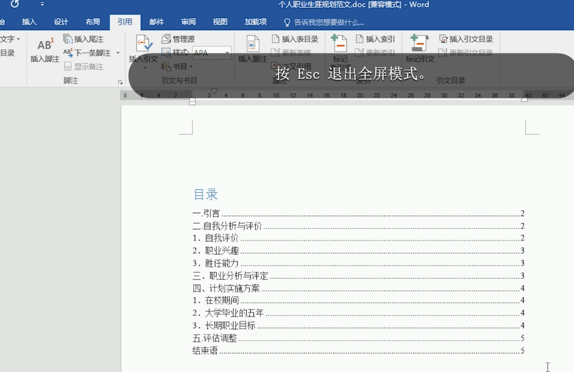
Task: Expand the 下一条脚注 dropdown arrow
Action: [118, 53]
